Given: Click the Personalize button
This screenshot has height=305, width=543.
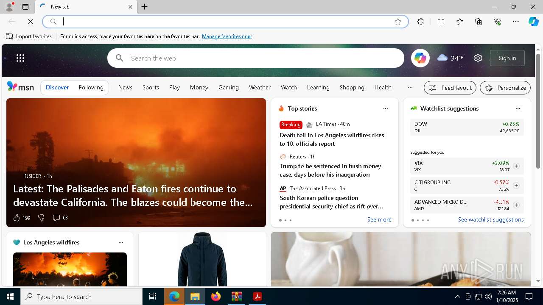Looking at the screenshot, I should pyautogui.click(x=505, y=88).
